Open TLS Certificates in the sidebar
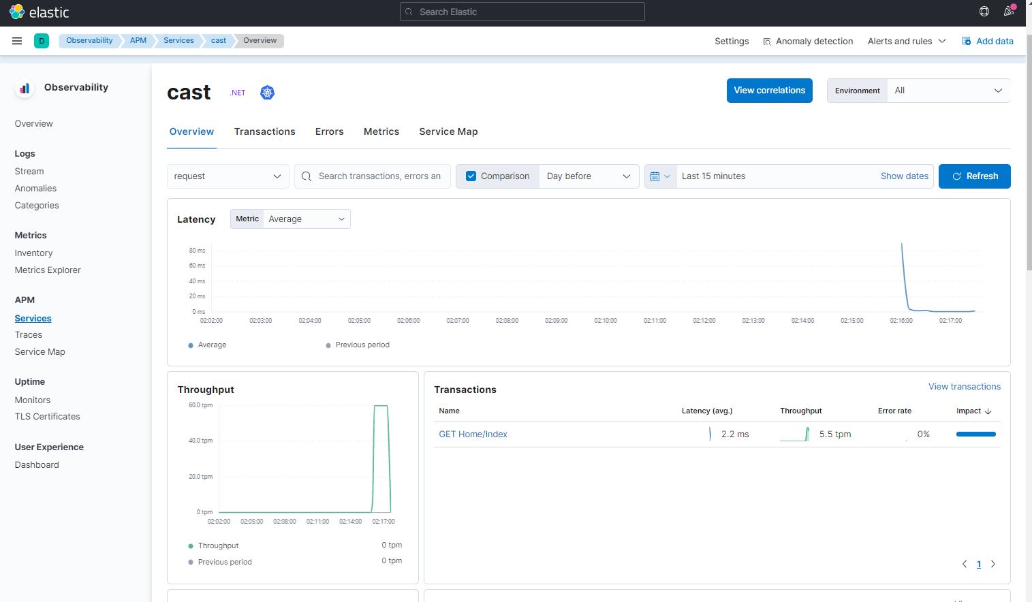The image size is (1032, 602). [x=48, y=417]
